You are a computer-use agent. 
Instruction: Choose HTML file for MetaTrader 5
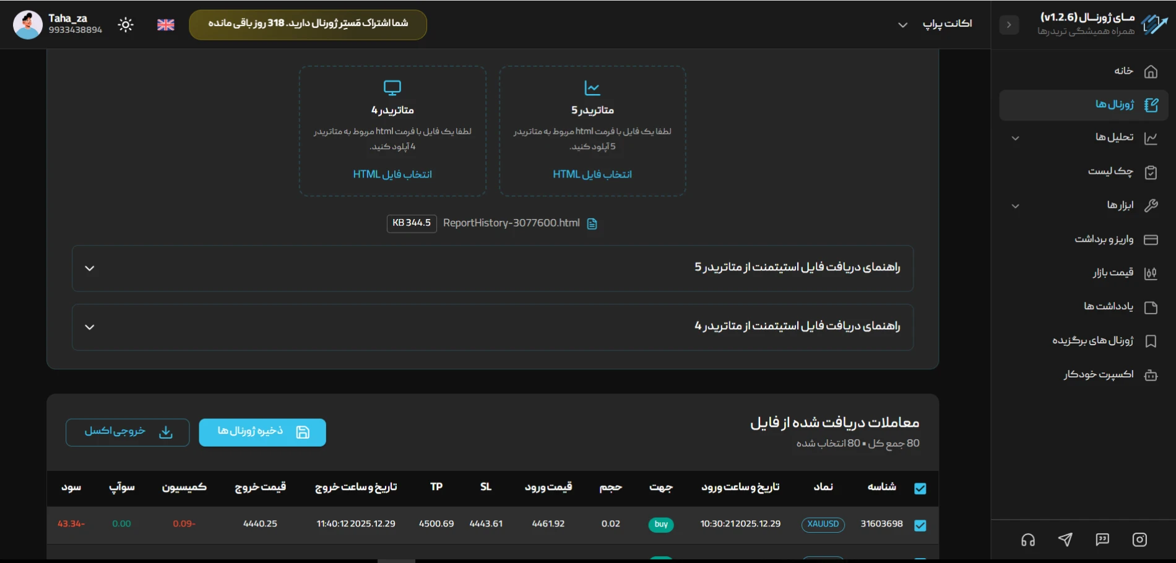click(x=592, y=174)
